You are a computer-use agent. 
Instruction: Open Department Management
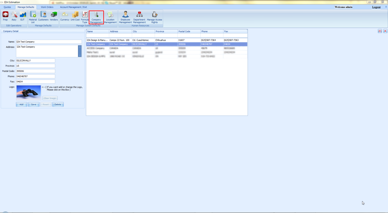pos(139,17)
